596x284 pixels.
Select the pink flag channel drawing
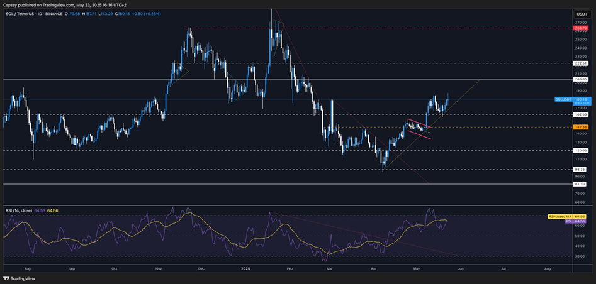point(419,129)
